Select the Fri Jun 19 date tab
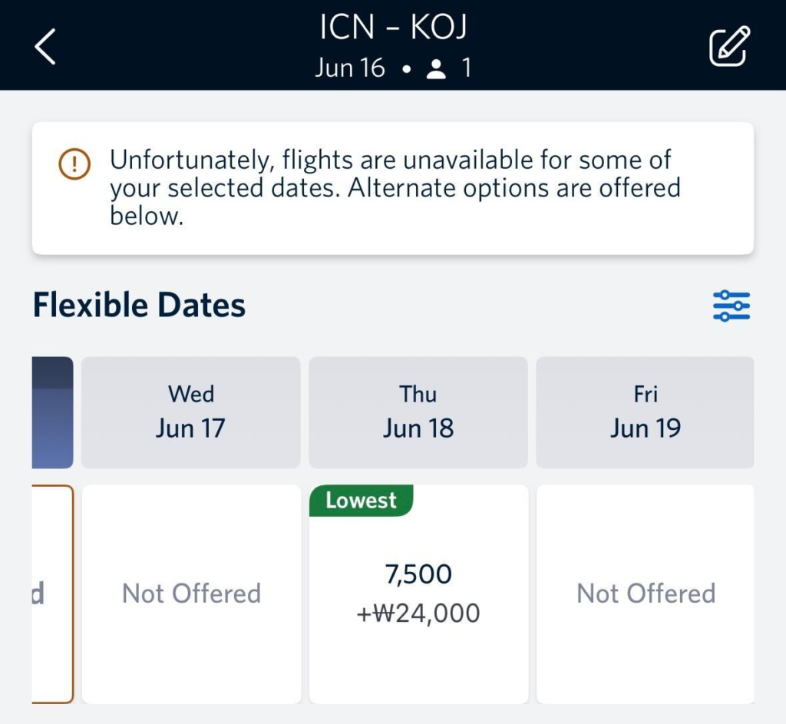This screenshot has width=786, height=724. tap(645, 412)
